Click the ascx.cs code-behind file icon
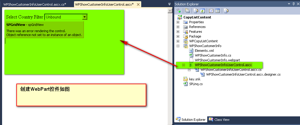 [197, 70]
